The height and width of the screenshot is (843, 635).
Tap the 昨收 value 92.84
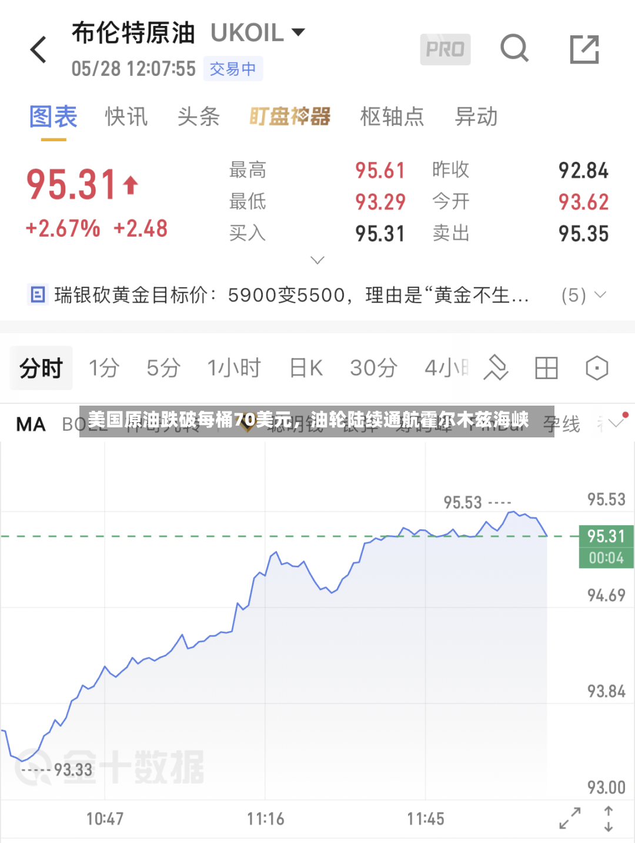(583, 171)
